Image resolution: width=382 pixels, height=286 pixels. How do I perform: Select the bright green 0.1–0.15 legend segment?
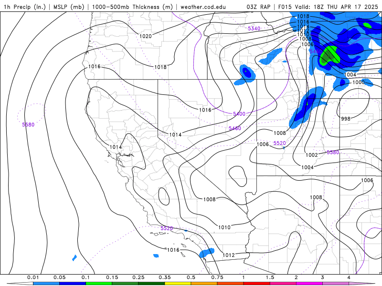pyautogui.click(x=99, y=284)
